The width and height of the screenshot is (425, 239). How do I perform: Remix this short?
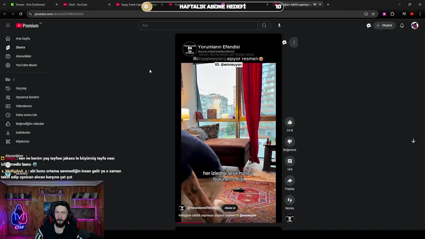(290, 200)
